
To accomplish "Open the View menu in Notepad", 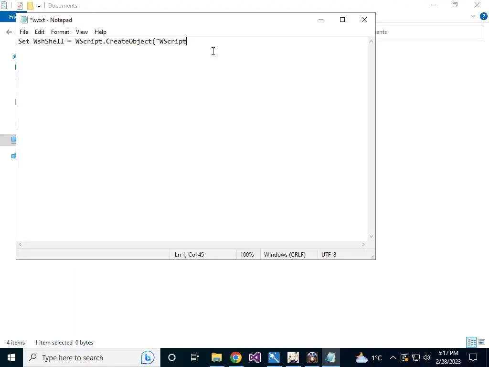I will point(82,32).
